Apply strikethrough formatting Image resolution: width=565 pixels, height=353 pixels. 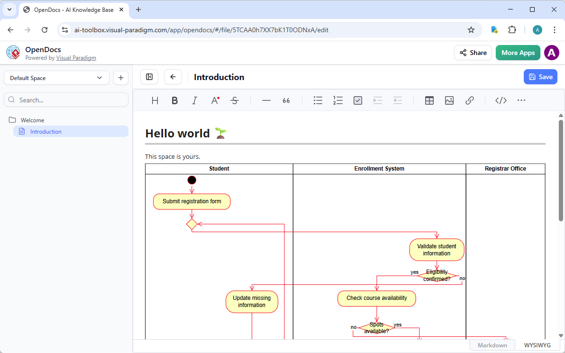[x=235, y=100]
